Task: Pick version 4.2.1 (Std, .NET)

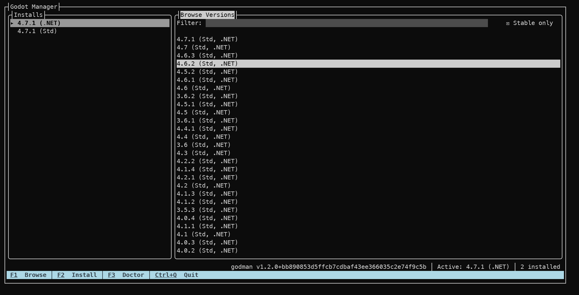Action: [x=368, y=178]
